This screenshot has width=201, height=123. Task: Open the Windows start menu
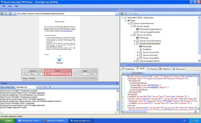click(8, 120)
